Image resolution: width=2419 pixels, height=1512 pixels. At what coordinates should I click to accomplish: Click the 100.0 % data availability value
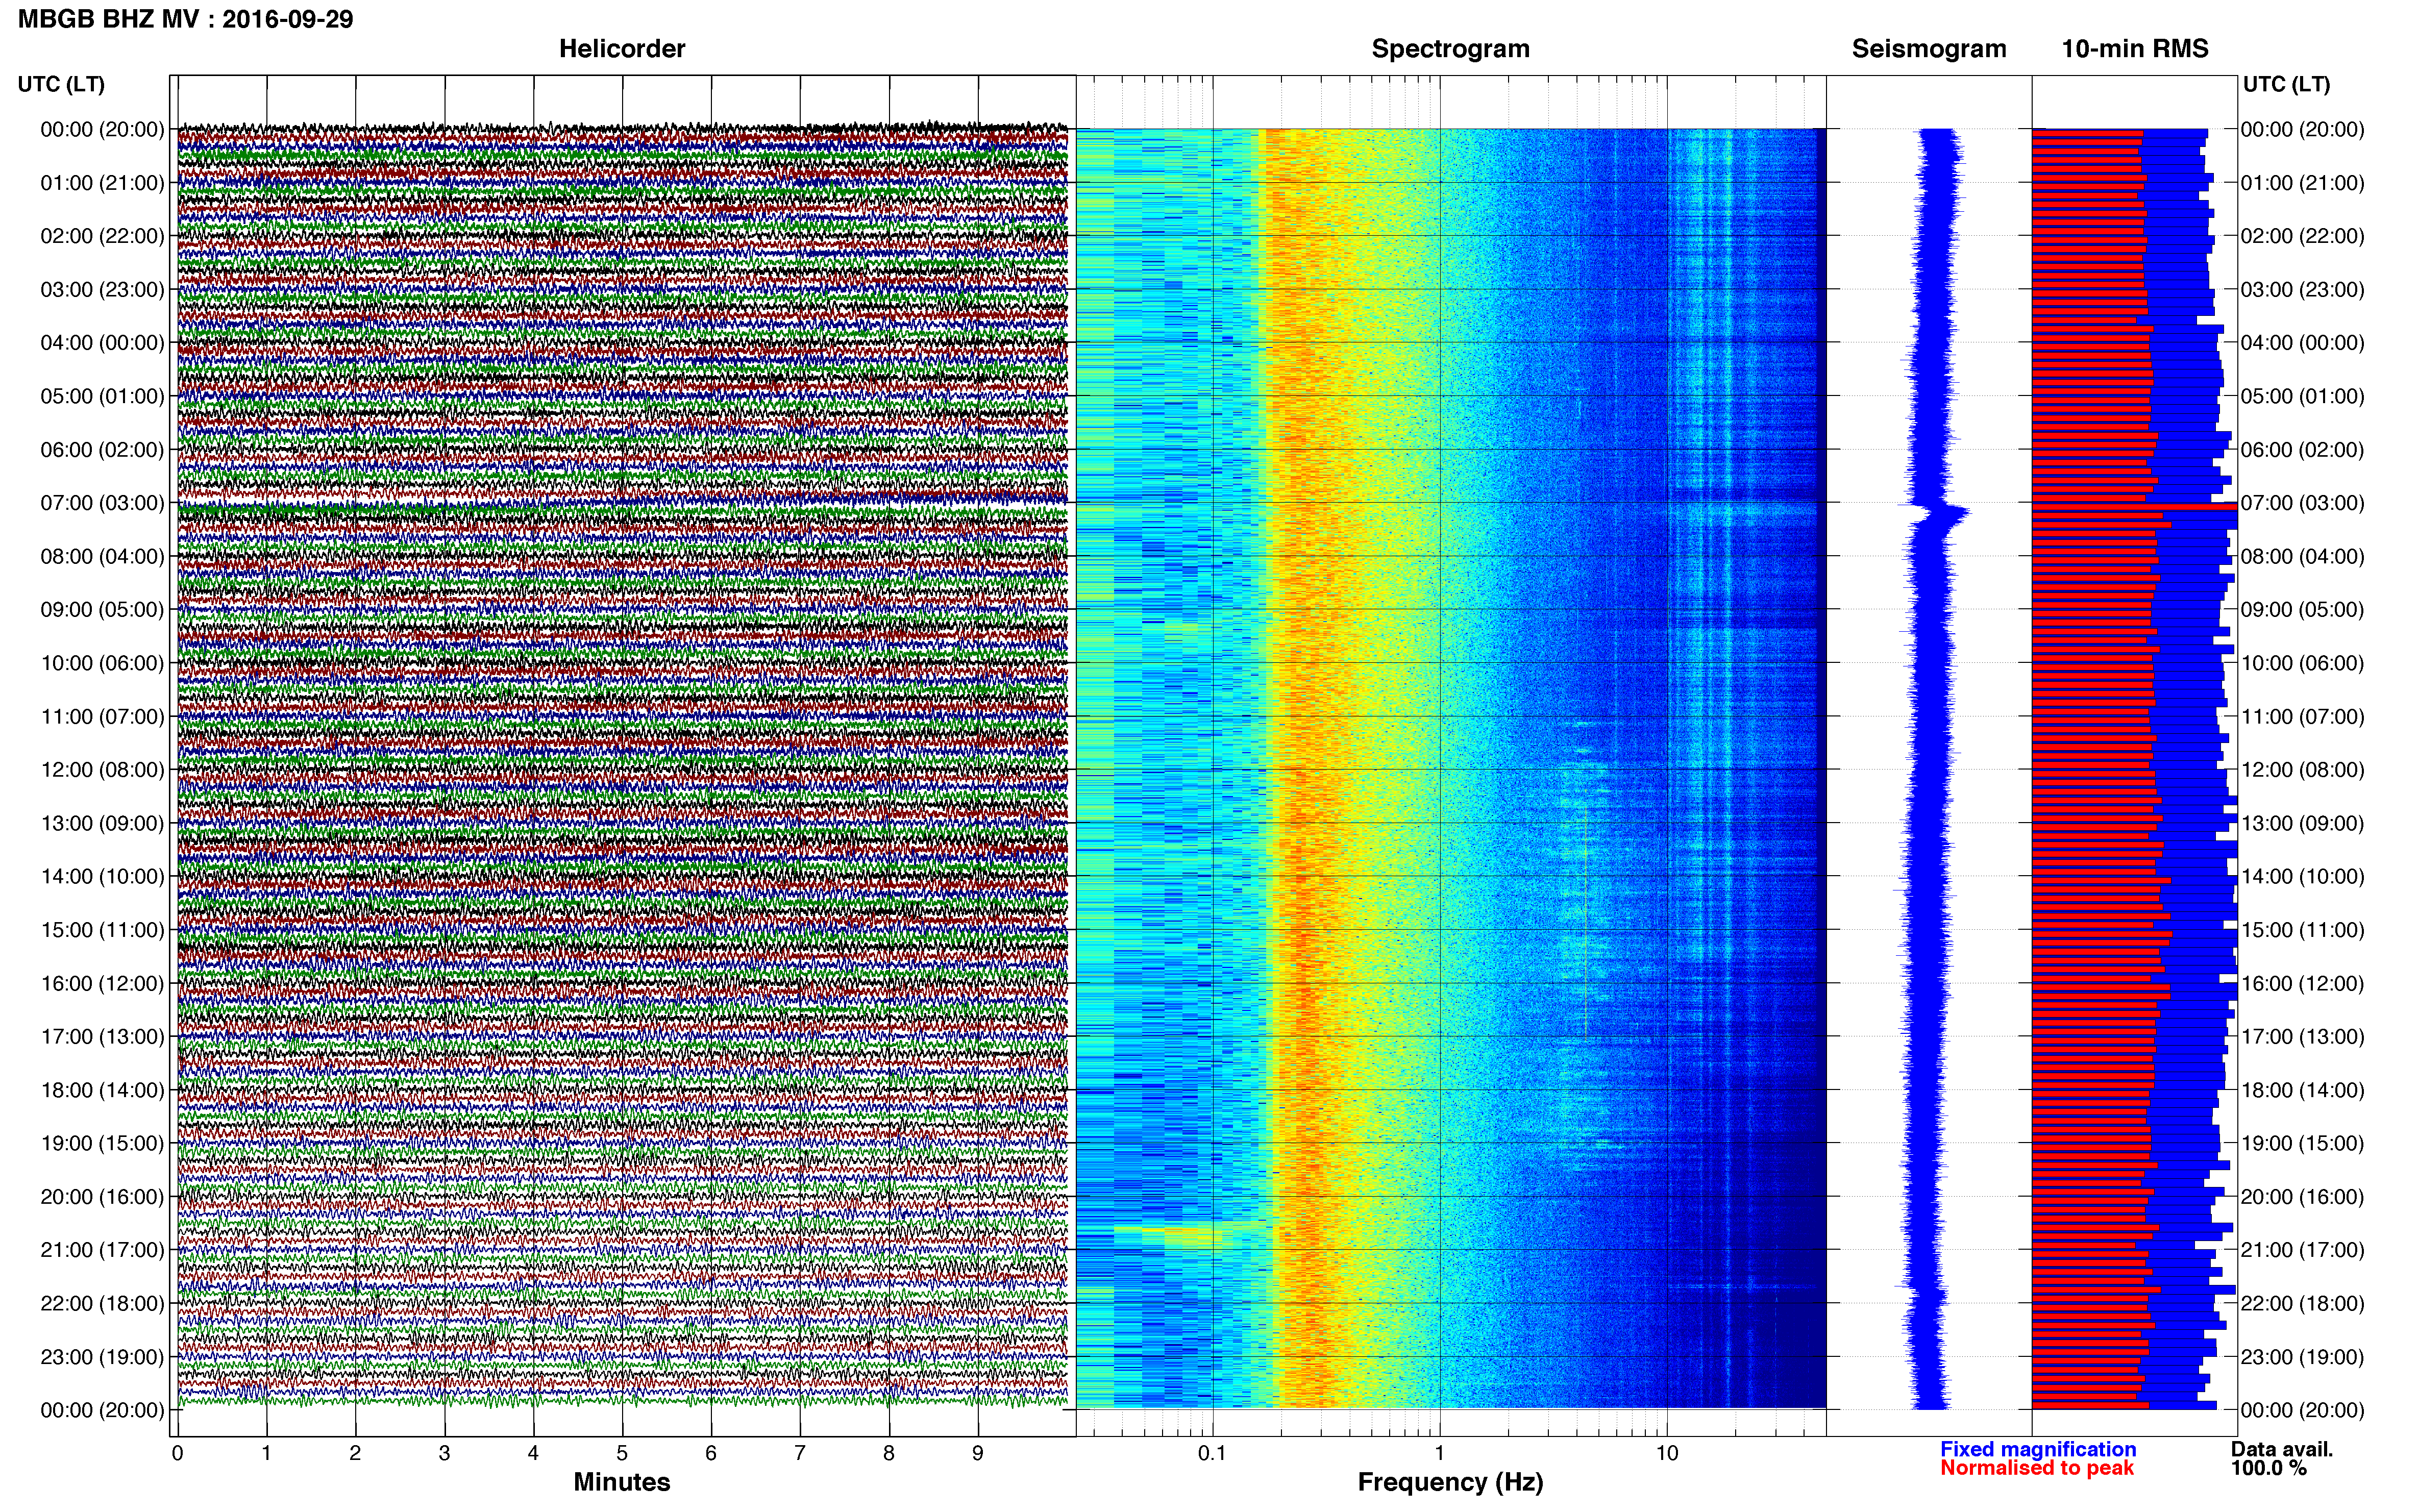[2268, 1468]
